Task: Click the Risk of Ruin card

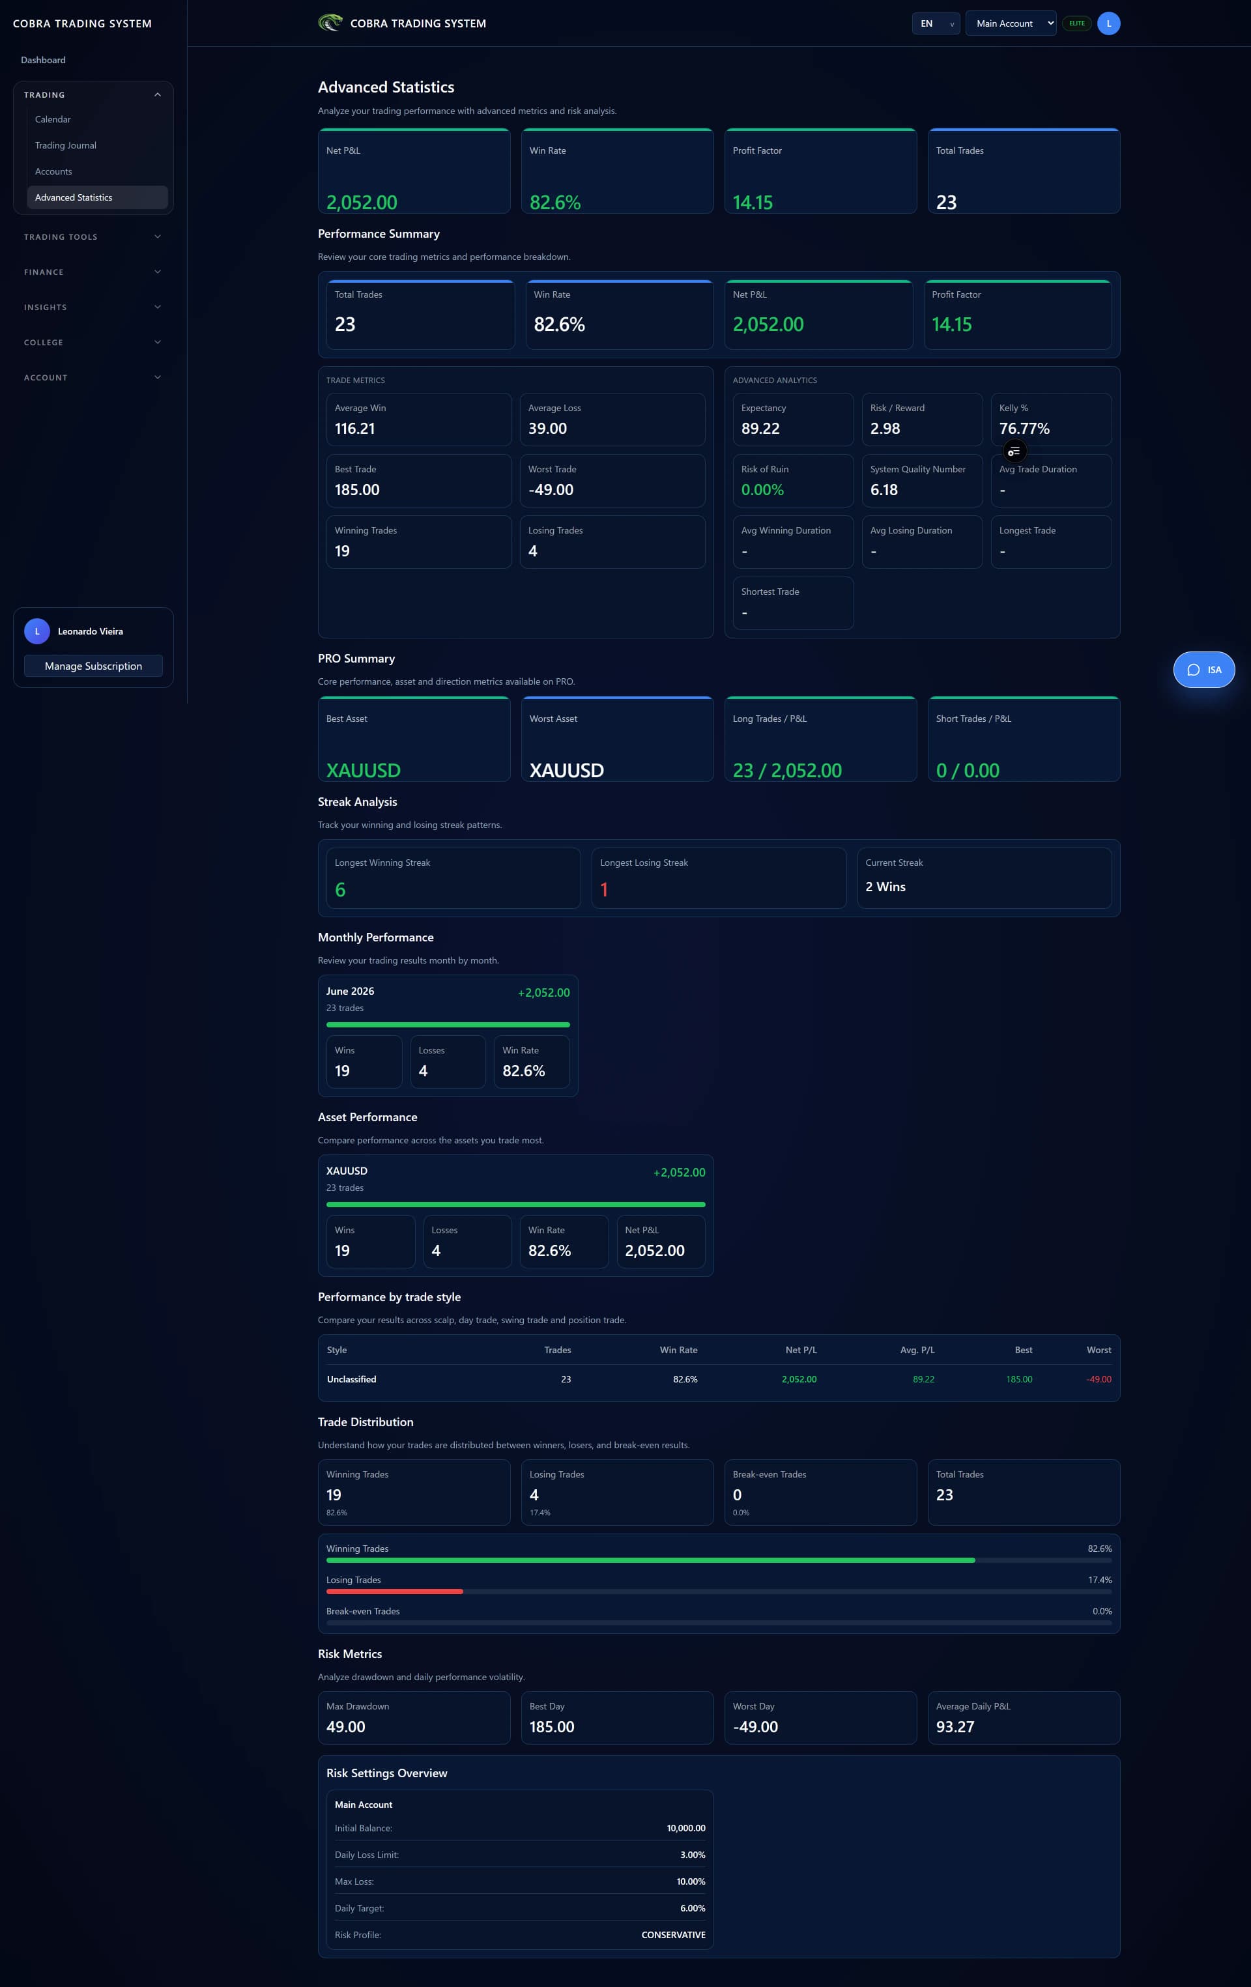Action: point(793,480)
